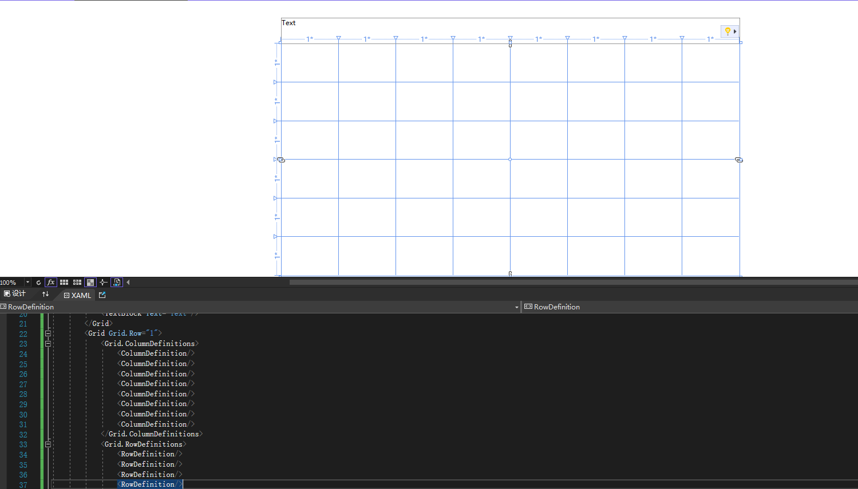Click RowDefinition on line 35
The image size is (858, 489).
150,464
